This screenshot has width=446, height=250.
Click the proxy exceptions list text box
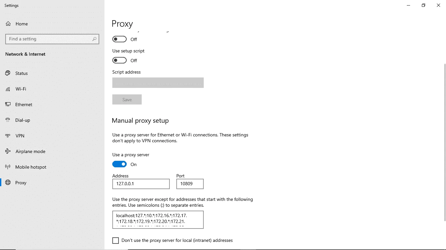tap(158, 220)
